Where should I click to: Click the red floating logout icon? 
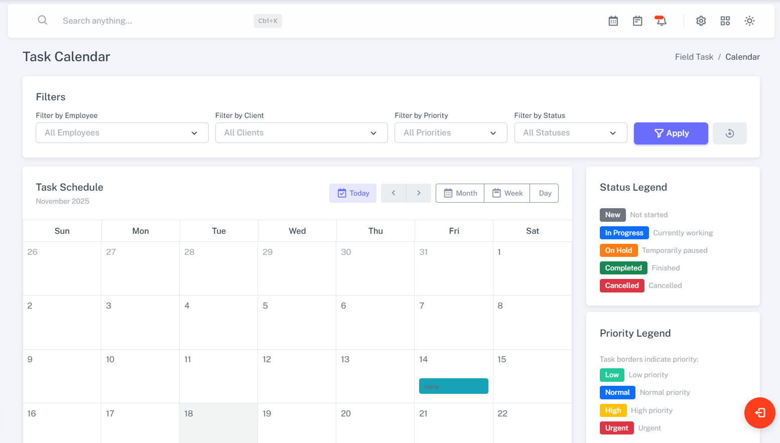[x=759, y=412]
